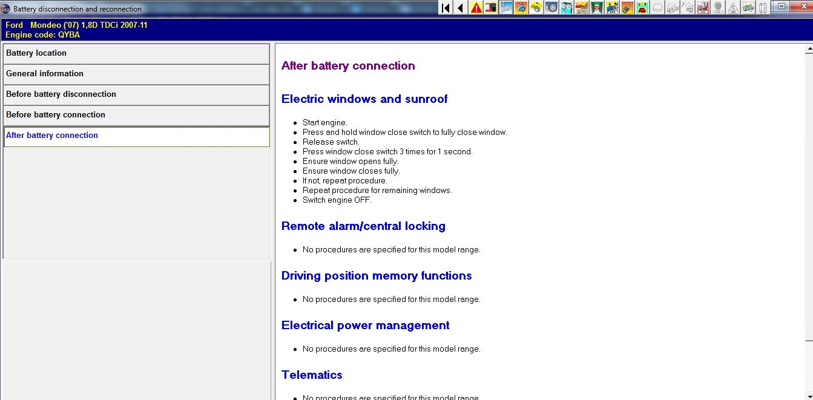The image size is (813, 400).
Task: Select the General information section
Action: point(136,74)
